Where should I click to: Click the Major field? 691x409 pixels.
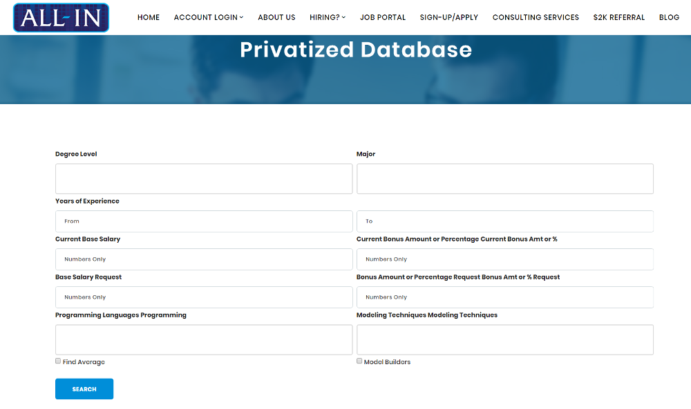(x=505, y=179)
